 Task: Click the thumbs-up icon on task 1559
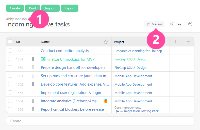coord(43,59)
